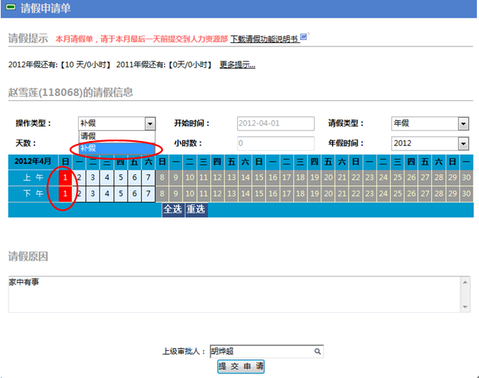
Task: Select afternoon (下午) cell for day 2
Action: click(x=79, y=194)
